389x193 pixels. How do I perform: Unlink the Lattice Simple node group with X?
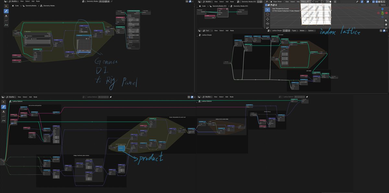pyautogui.click(x=289, y=30)
